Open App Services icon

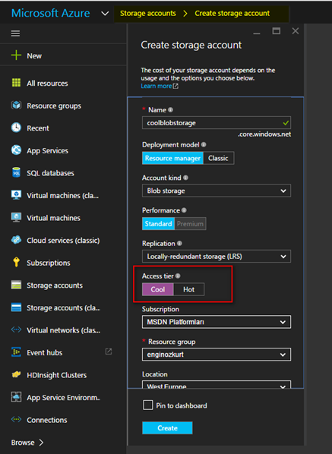[16, 150]
